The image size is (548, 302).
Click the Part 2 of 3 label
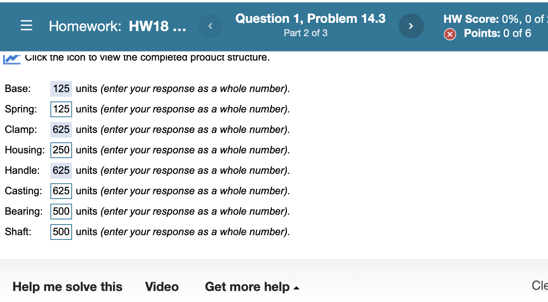(x=305, y=33)
